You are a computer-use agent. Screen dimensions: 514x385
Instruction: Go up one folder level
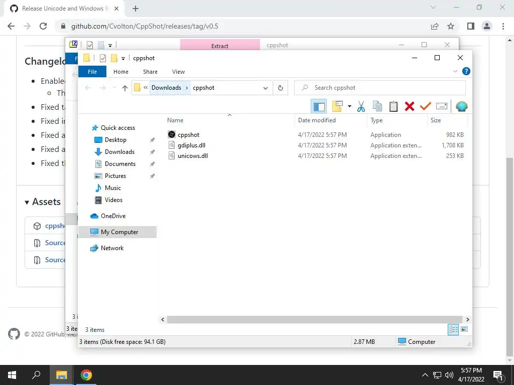click(x=124, y=88)
